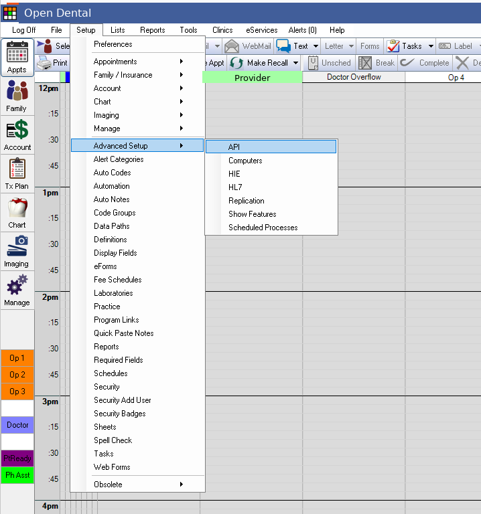Click the Op 1 orange button
481x514 pixels.
[x=17, y=358]
